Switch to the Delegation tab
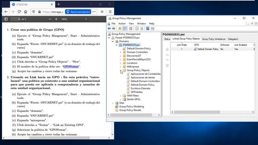The height and width of the screenshot is (145, 258). point(233,39)
